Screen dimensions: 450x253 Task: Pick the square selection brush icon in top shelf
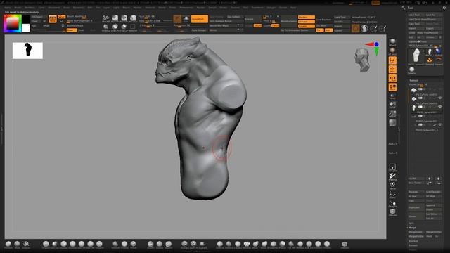tap(133, 27)
